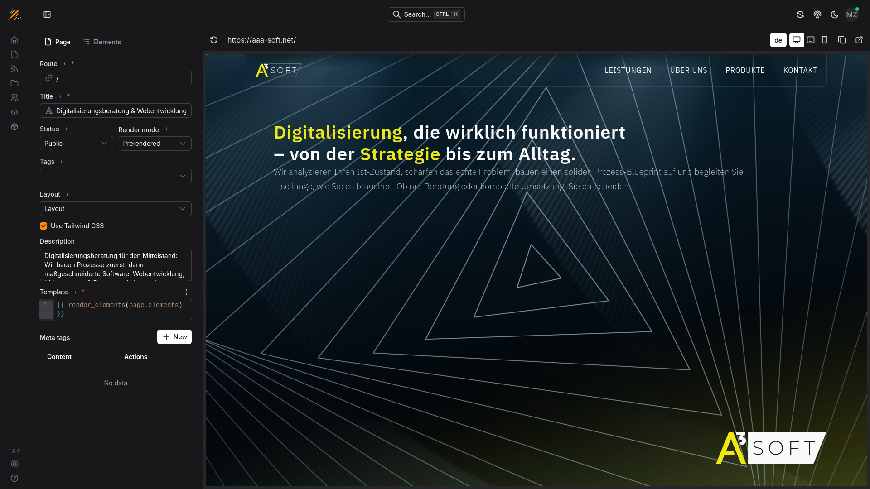Switch to tablet device preview

[x=811, y=40]
